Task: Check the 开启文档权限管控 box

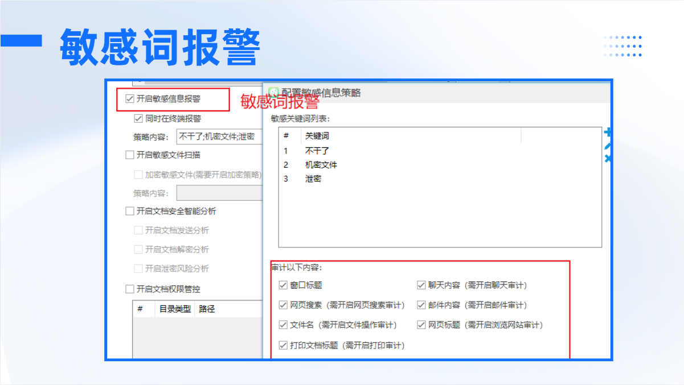Action: tap(130, 289)
